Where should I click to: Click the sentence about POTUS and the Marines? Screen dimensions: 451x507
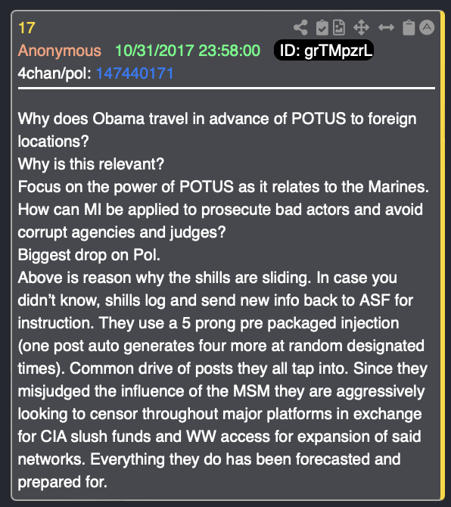tap(223, 187)
